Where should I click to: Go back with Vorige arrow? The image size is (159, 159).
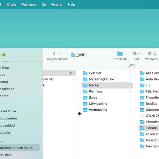pos(54,54)
